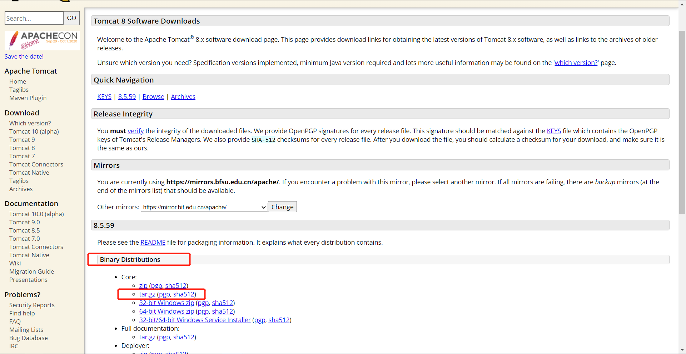
Task: Open the README file link
Action: (x=153, y=243)
